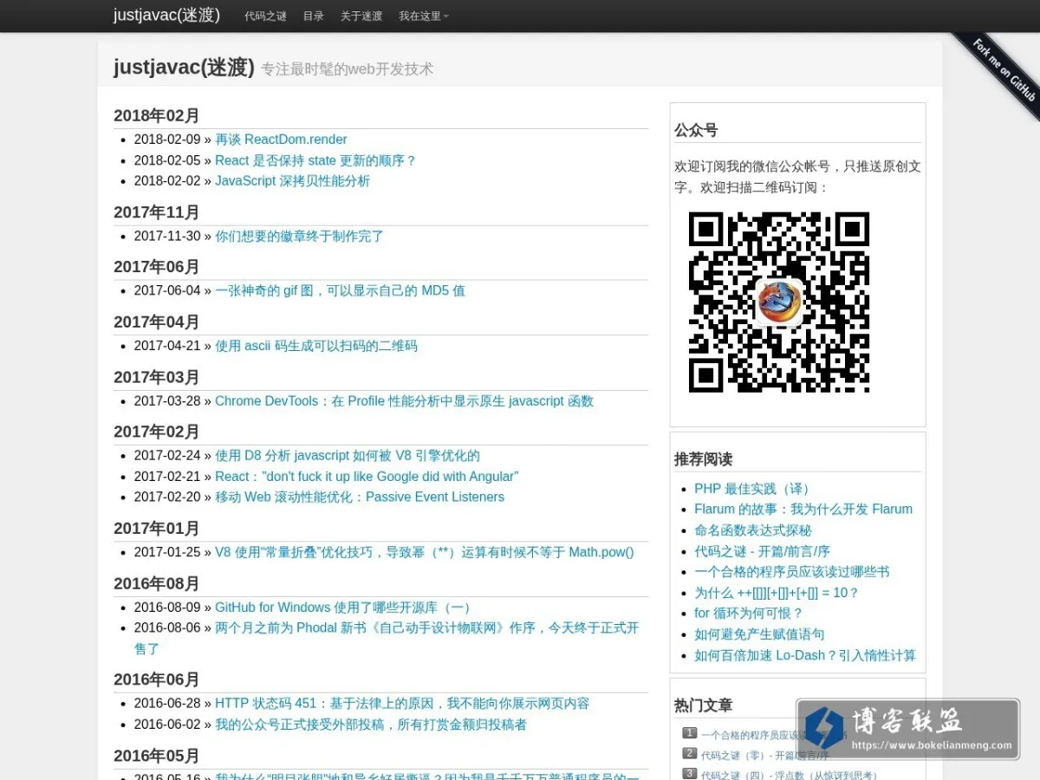The width and height of the screenshot is (1040, 780).
Task: Open the Phodal 新书作序 article
Action: [387, 638]
